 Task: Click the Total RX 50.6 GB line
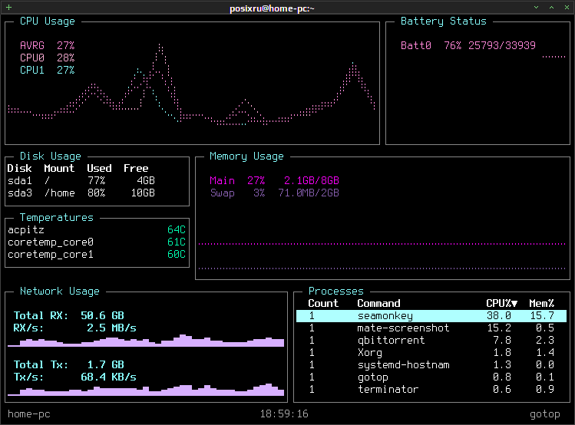(x=69, y=316)
